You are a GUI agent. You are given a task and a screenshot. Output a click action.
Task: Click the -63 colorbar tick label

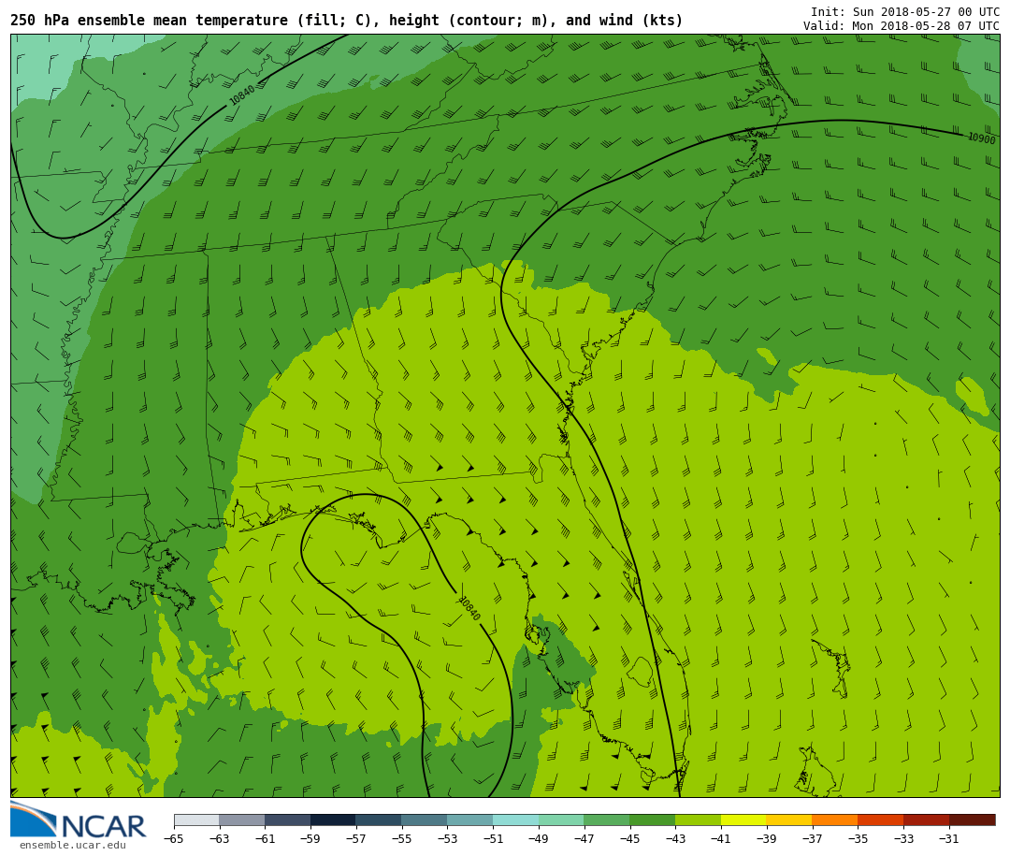219,838
